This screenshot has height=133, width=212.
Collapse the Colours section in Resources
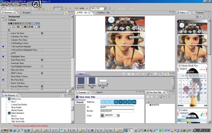tap(6, 20)
